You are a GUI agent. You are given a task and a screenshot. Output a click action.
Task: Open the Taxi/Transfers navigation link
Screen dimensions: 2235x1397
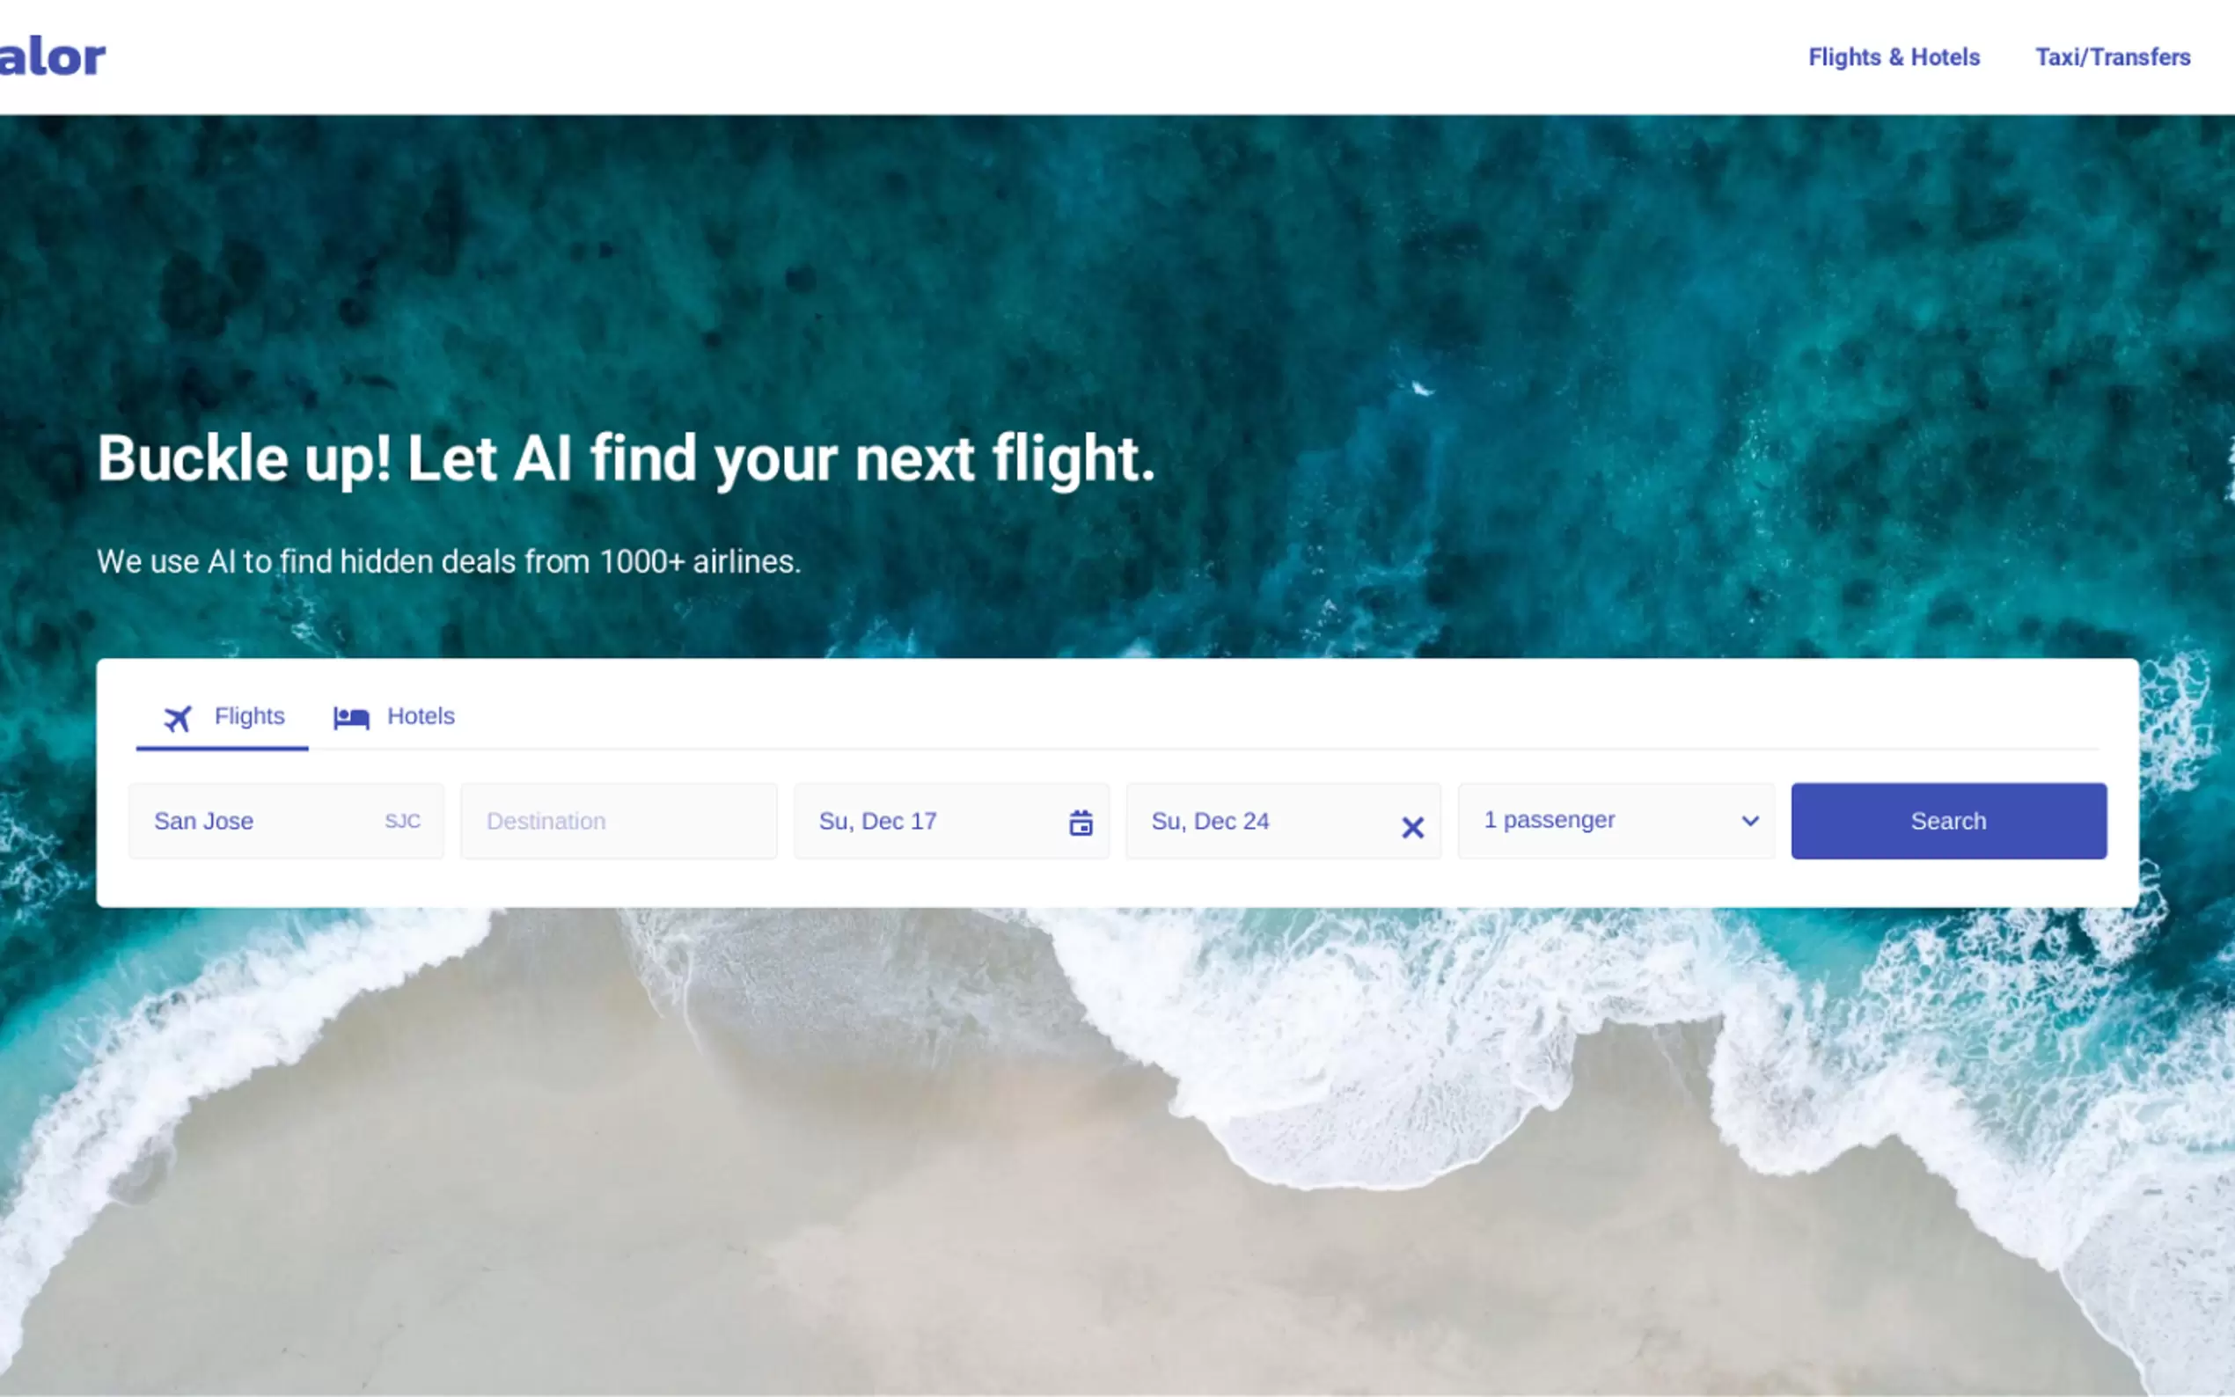pos(2113,57)
